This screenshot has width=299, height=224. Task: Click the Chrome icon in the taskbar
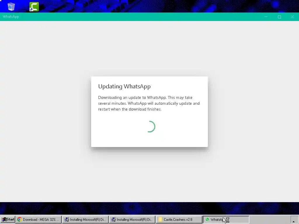tap(19, 219)
